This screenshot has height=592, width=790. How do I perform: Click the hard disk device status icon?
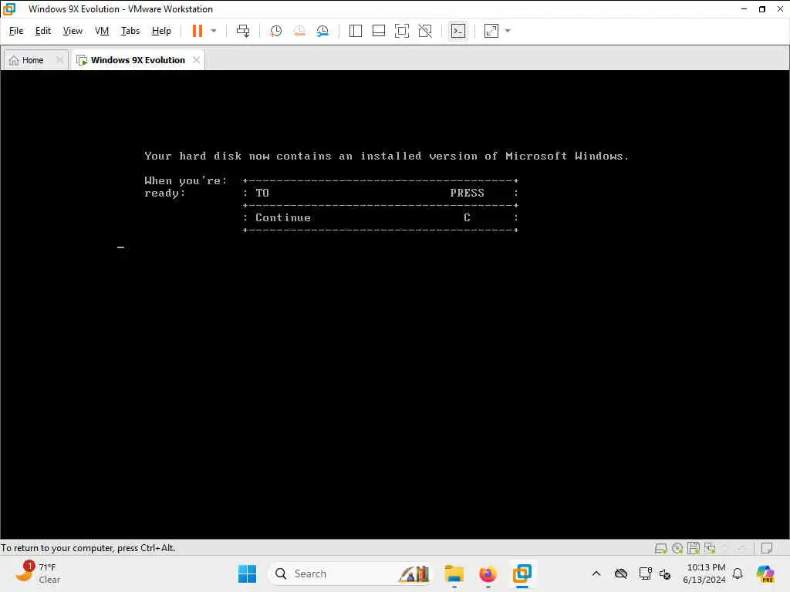tap(660, 548)
